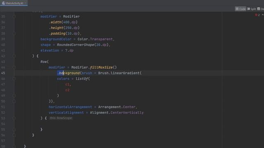Toggle fold end marker at line 56

coord(14,135)
